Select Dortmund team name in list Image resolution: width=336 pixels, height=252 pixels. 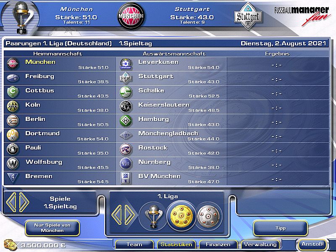pyautogui.click(x=42, y=133)
